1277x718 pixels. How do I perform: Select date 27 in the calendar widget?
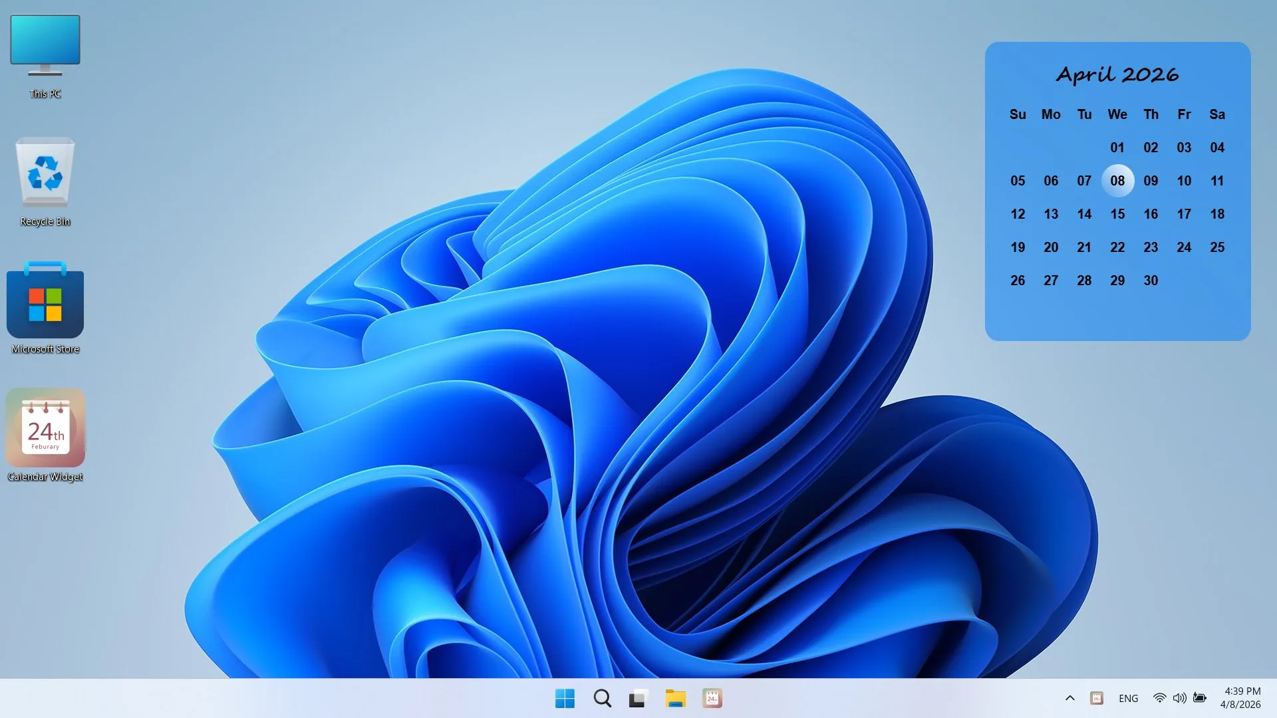(1051, 281)
